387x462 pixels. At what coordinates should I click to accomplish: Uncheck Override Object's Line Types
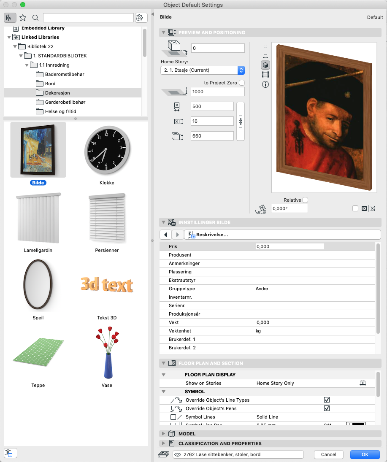[x=327, y=400]
